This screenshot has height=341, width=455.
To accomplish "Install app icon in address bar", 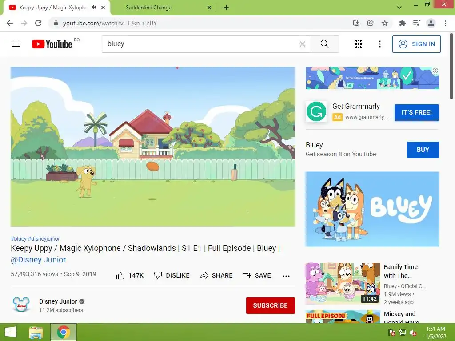I will tap(356, 23).
